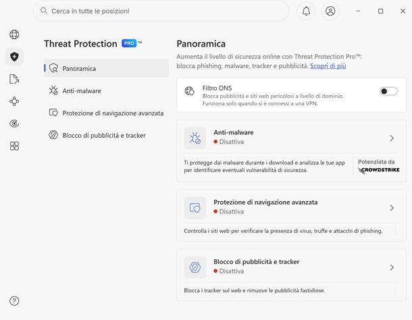The height and width of the screenshot is (320, 412).
Task: Click the Scopri di più link
Action: pyautogui.click(x=328, y=66)
